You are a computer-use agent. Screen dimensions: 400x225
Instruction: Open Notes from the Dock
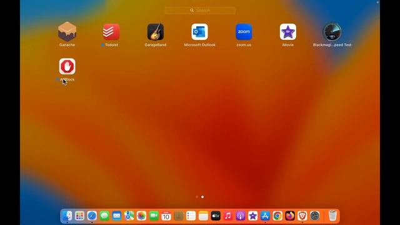(203, 216)
